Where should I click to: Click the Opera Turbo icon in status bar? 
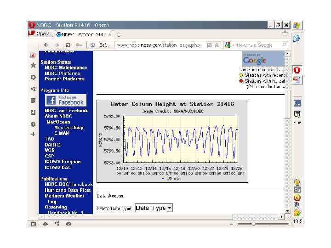[68, 224]
